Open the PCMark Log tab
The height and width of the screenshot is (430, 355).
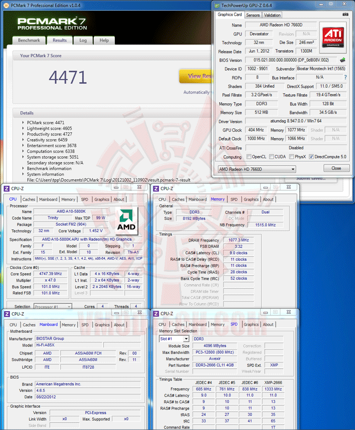[83, 40]
